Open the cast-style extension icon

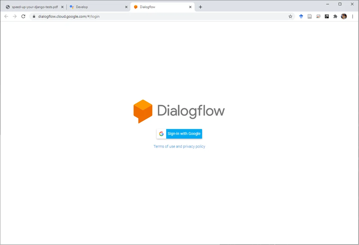(318, 16)
